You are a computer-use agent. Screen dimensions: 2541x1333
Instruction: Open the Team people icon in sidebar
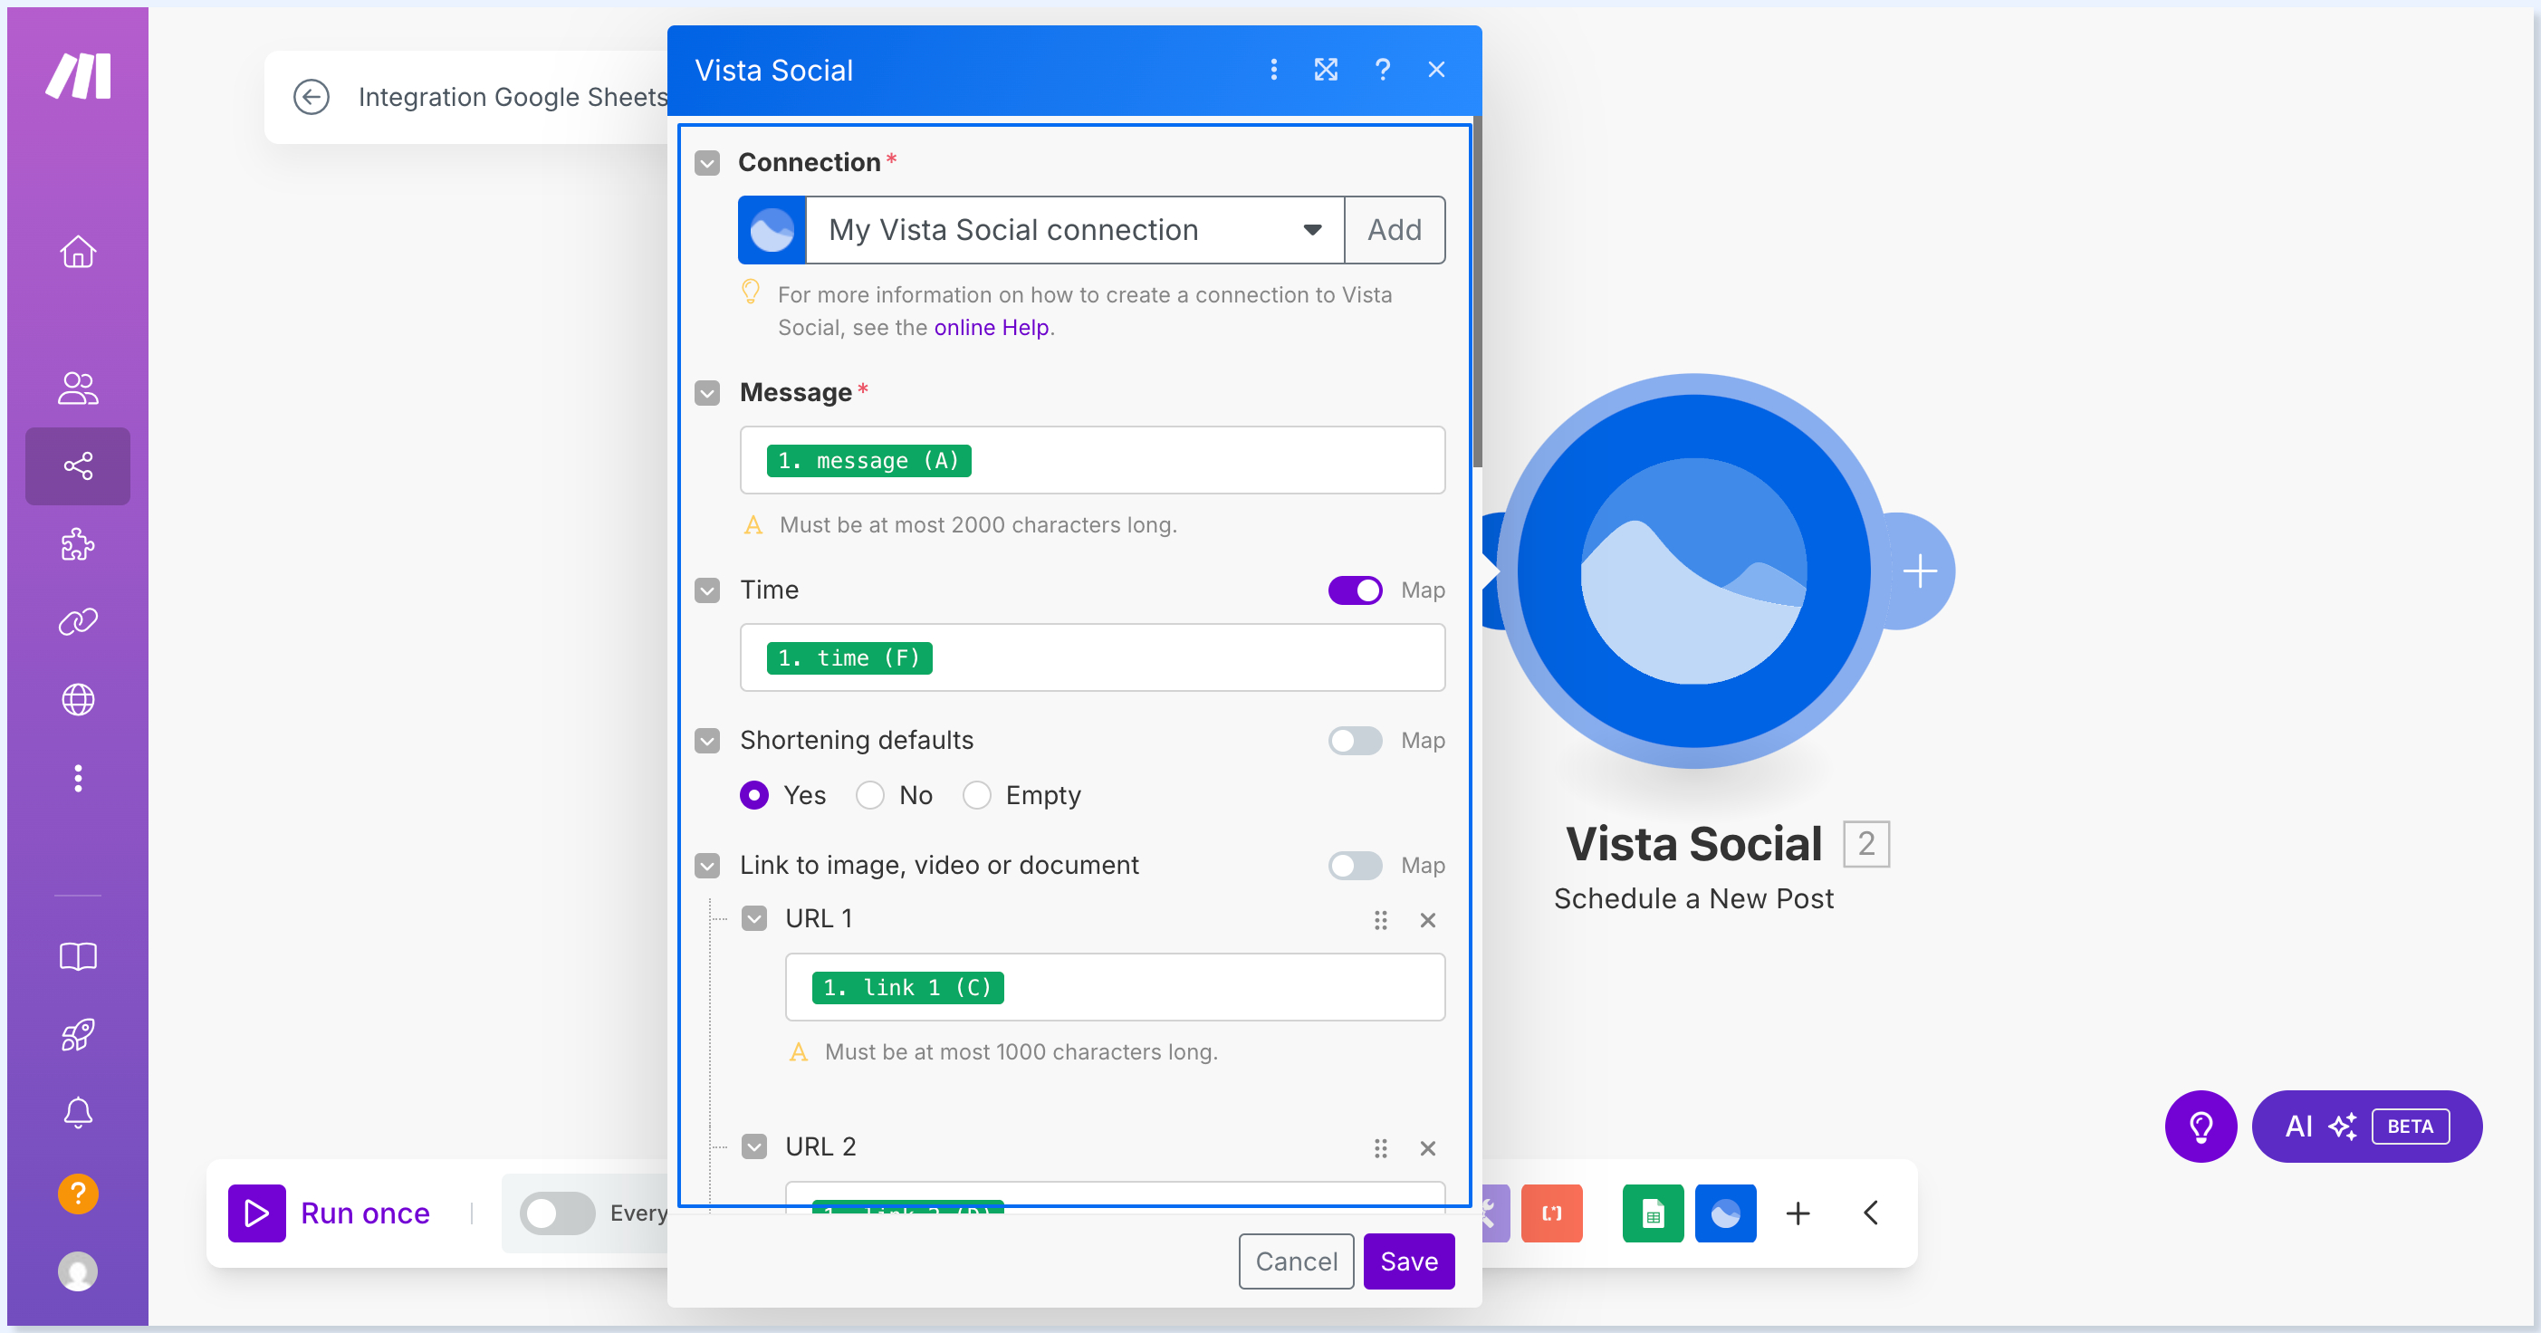78,388
